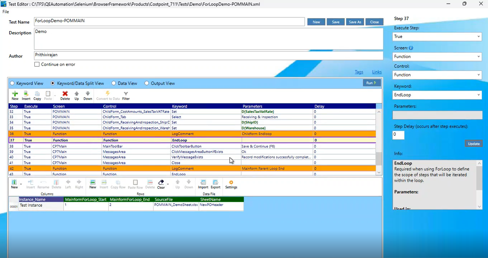The width and height of the screenshot is (488, 258).
Task: Select step 36 LogCommment row
Action: [x=192, y=134]
